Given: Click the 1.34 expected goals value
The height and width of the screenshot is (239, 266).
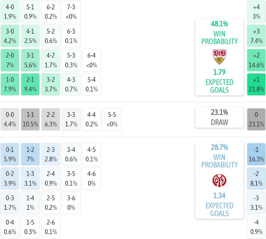Looking at the screenshot, I should pyautogui.click(x=219, y=196).
